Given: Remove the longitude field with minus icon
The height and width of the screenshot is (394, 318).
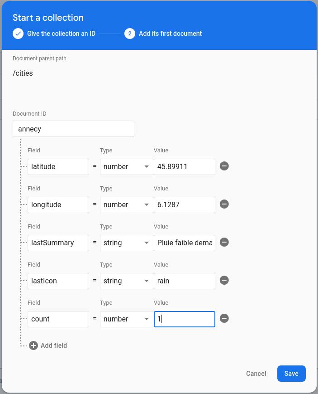Looking at the screenshot, I should (224, 204).
